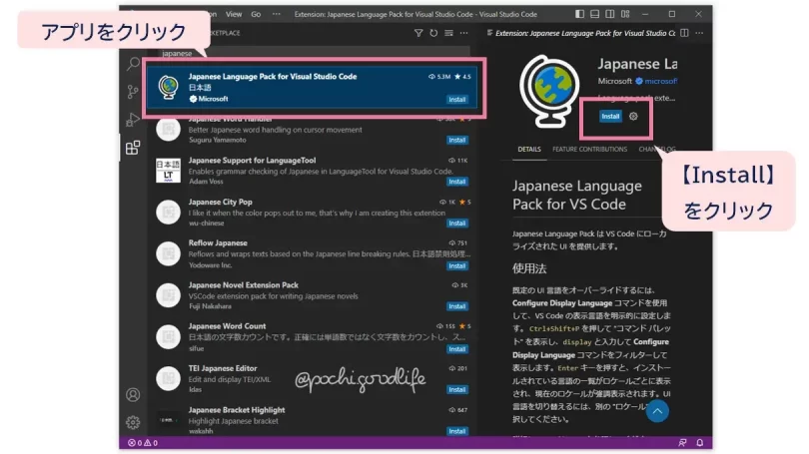Screen dimensions: 809x454
Task: Open the Source Control view
Action: tap(133, 92)
